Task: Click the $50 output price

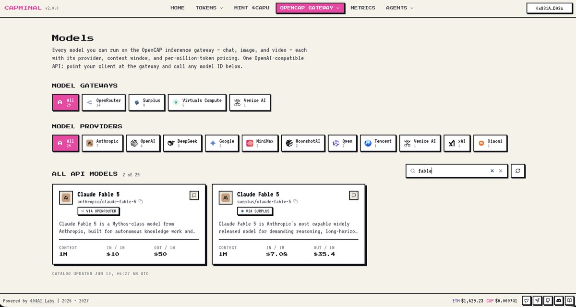Action: tap(160, 254)
